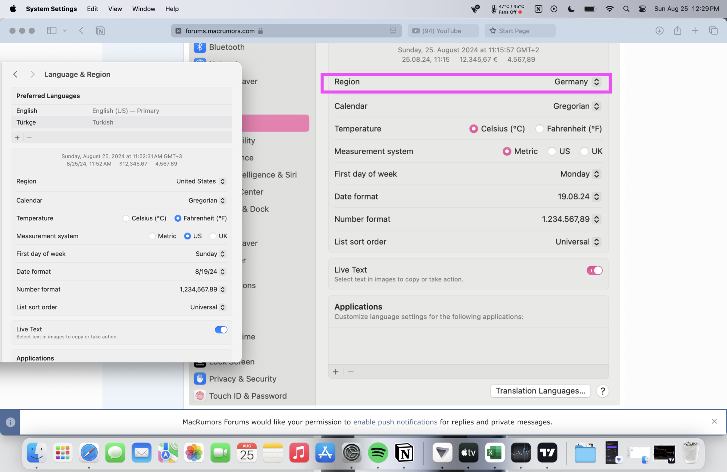Click the Safari share icon
Screen dimensions: 727x472
coord(678,31)
